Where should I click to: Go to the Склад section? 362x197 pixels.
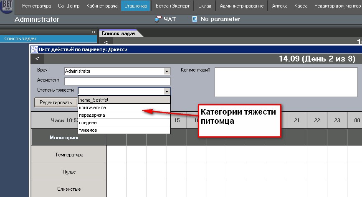(205, 6)
